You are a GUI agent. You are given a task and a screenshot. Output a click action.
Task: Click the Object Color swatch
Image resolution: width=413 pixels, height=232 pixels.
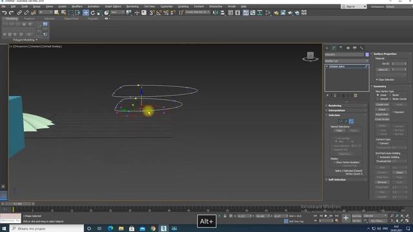[367, 54]
